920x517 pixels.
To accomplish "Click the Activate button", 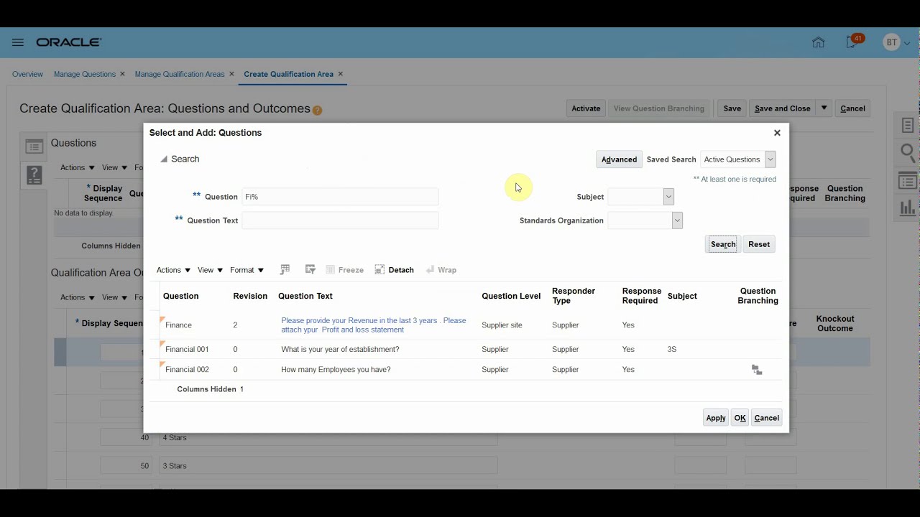I will point(586,108).
